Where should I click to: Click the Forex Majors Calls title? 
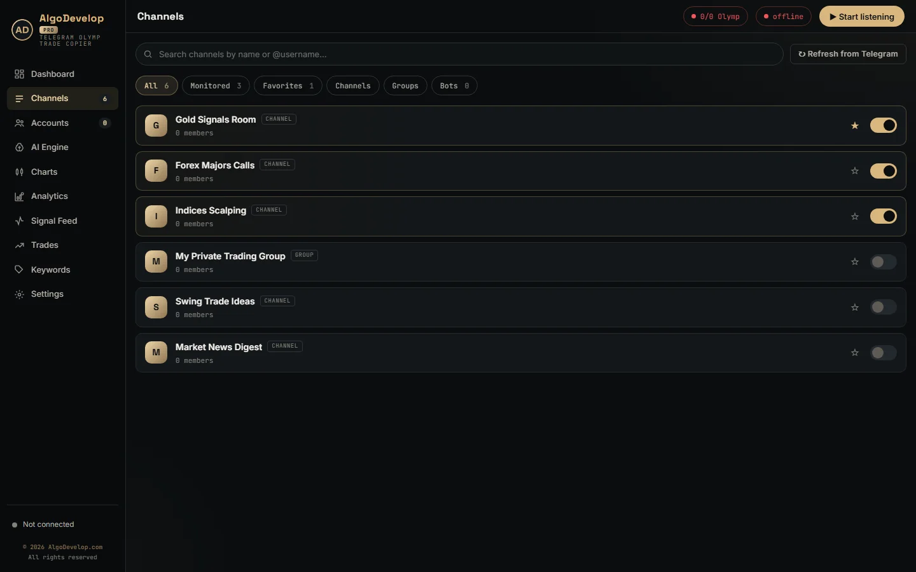(x=215, y=165)
